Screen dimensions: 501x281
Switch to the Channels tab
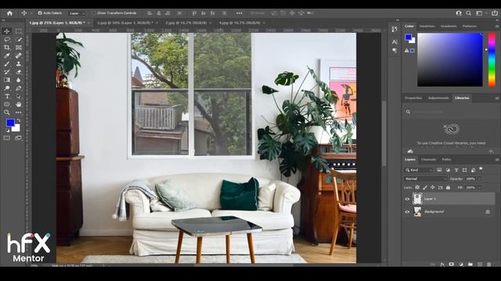point(428,159)
